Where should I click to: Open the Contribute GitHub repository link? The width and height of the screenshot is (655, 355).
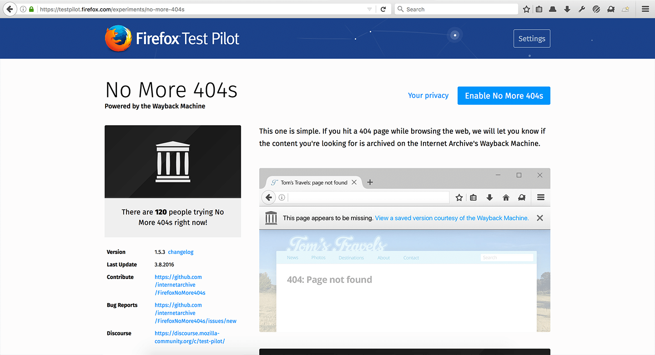tap(180, 285)
